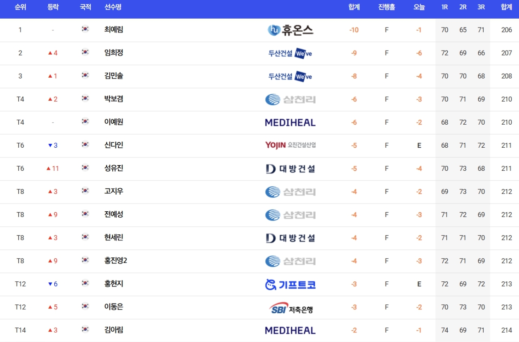Click the 순위 column header

pos(20,7)
